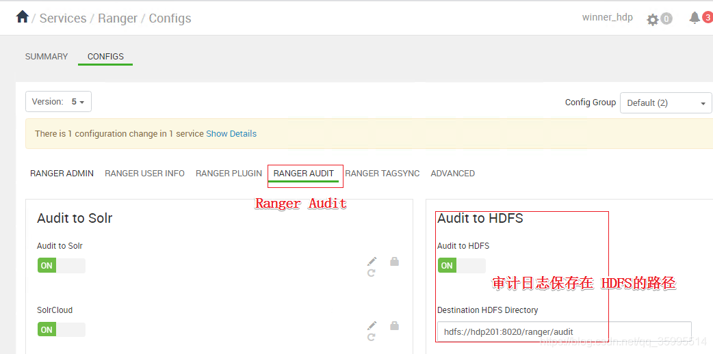
Task: Click lock icon for Audit to Solr
Action: [x=394, y=261]
